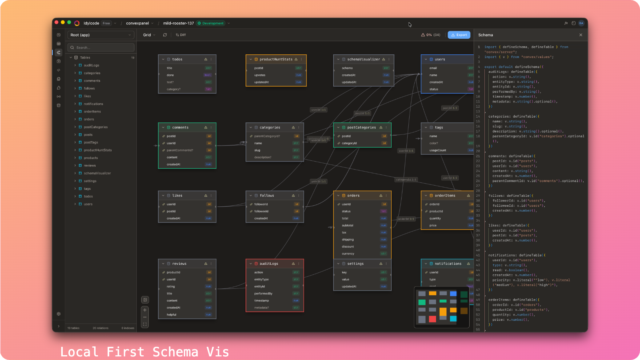Screen dimensions: 640x360
Task: Click warning icon on auditLogs card
Action: 293,264
